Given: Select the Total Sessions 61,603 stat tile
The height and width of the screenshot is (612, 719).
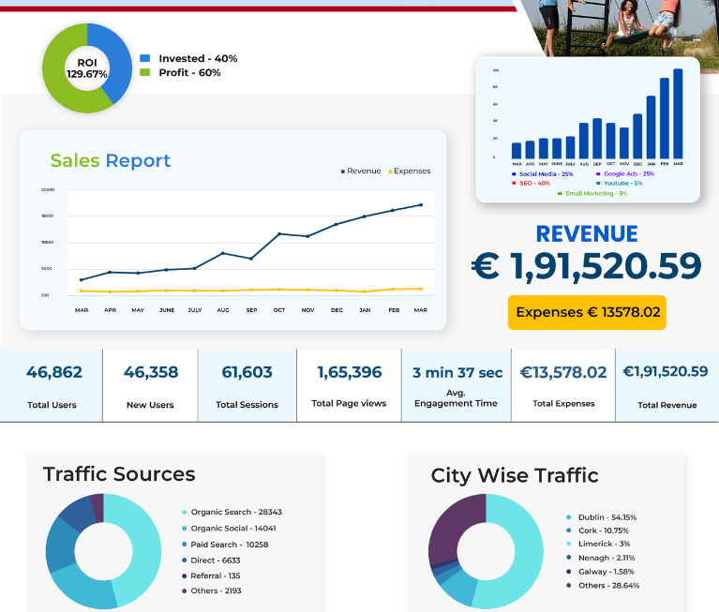Looking at the screenshot, I should pyautogui.click(x=247, y=385).
